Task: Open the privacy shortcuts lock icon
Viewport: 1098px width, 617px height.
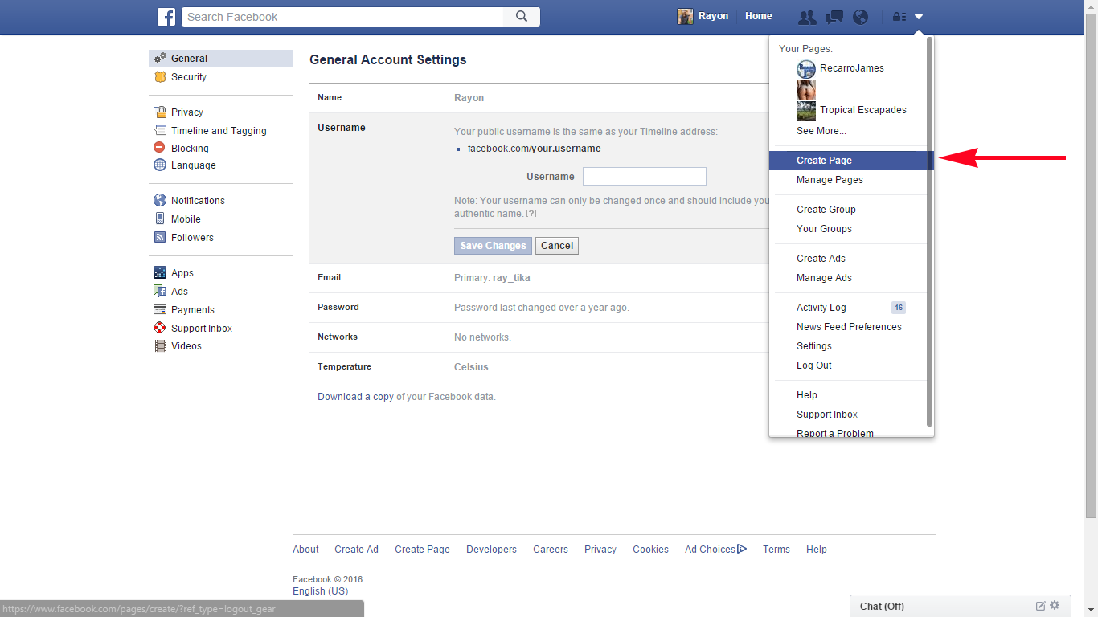Action: (899, 17)
